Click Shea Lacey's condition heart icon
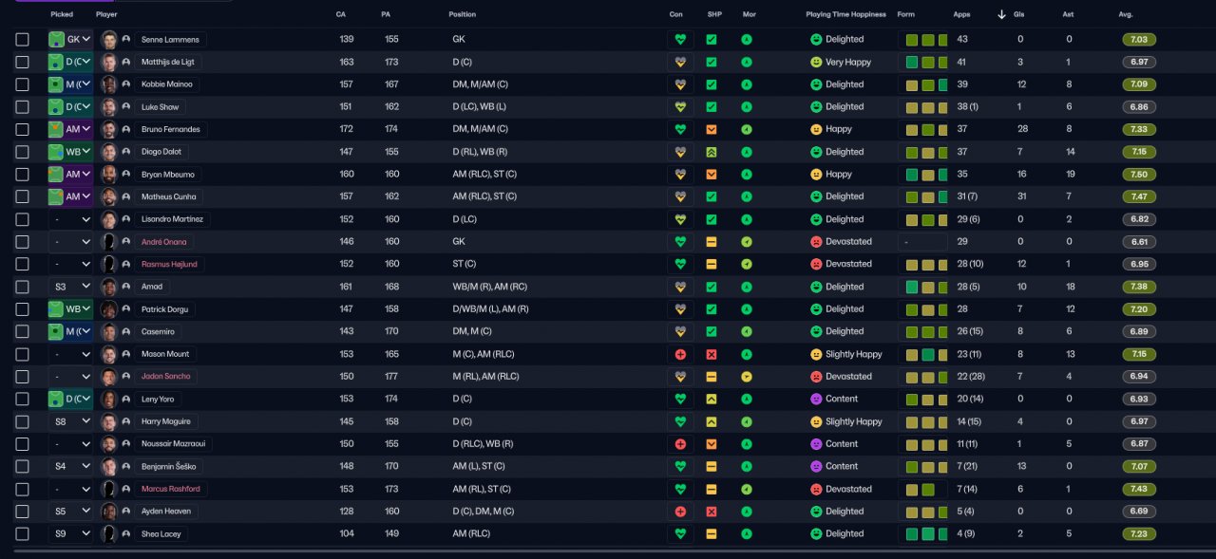1216x559 pixels. coord(680,534)
